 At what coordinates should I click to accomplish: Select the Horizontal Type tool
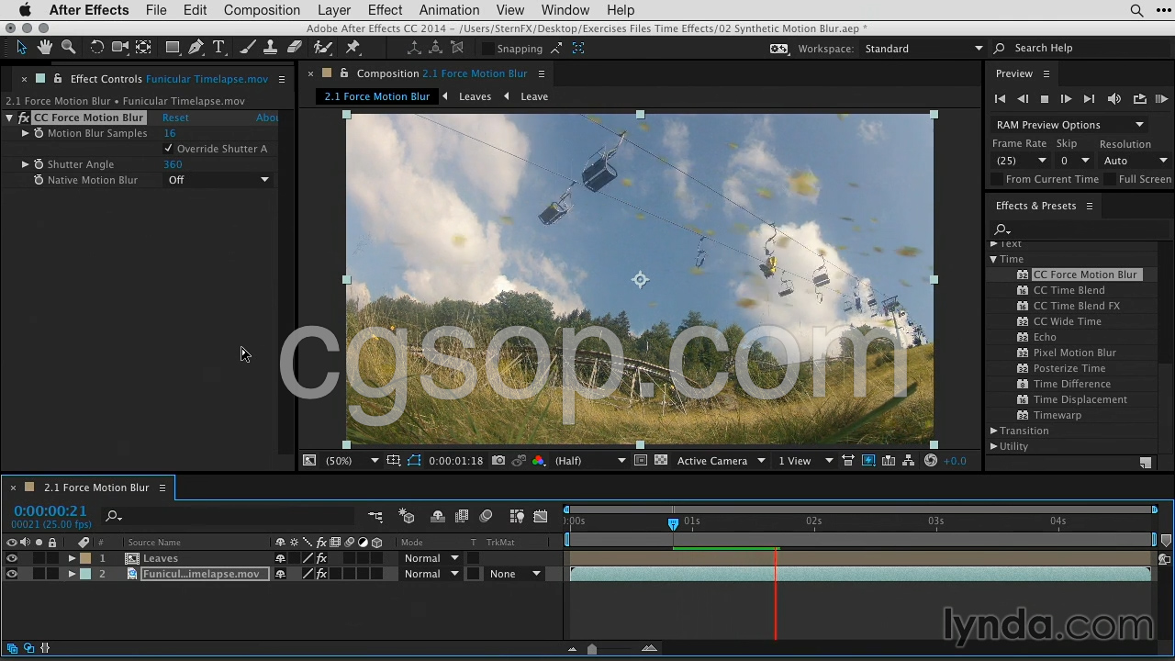click(218, 48)
